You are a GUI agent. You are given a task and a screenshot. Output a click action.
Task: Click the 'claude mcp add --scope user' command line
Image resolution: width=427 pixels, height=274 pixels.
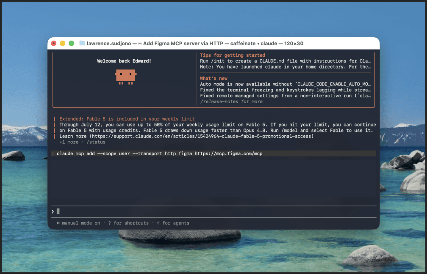point(160,153)
